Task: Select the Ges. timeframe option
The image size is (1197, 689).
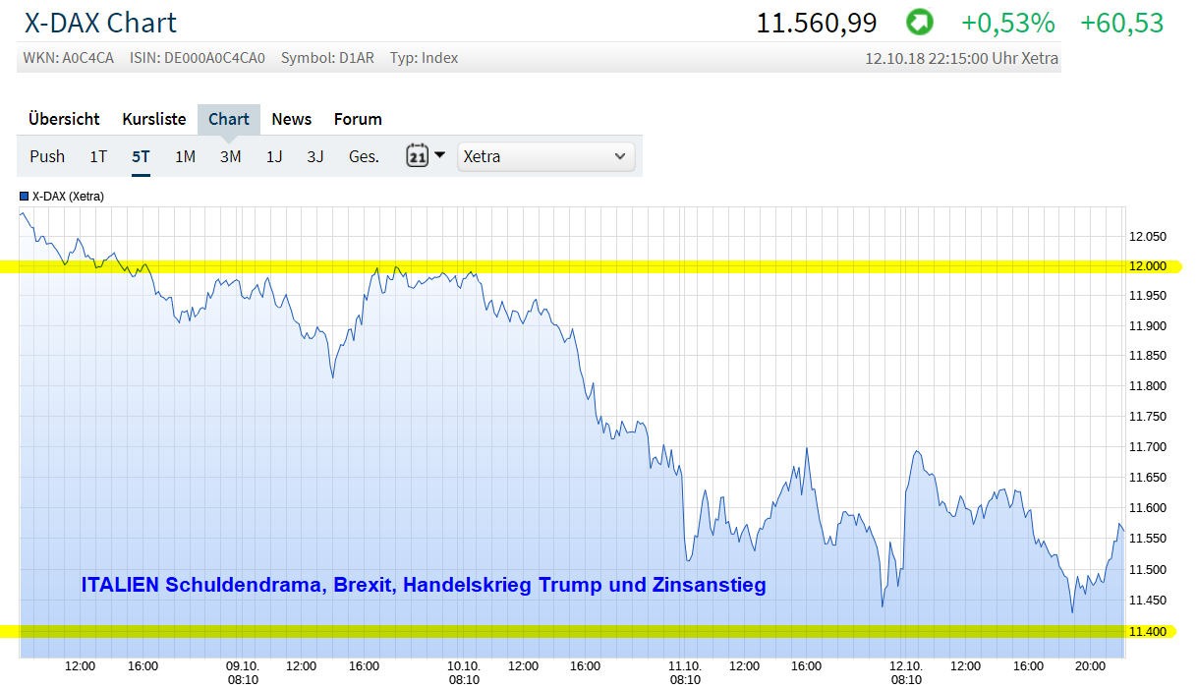Action: coord(363,155)
